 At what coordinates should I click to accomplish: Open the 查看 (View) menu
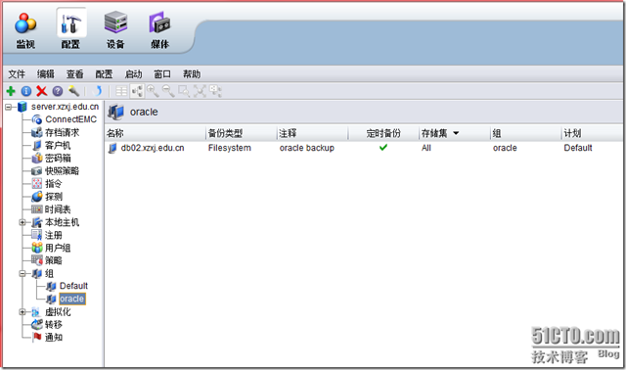[x=74, y=74]
